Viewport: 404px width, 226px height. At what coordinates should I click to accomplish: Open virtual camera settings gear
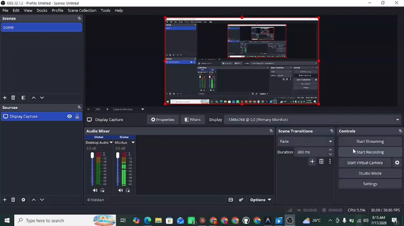click(x=397, y=163)
